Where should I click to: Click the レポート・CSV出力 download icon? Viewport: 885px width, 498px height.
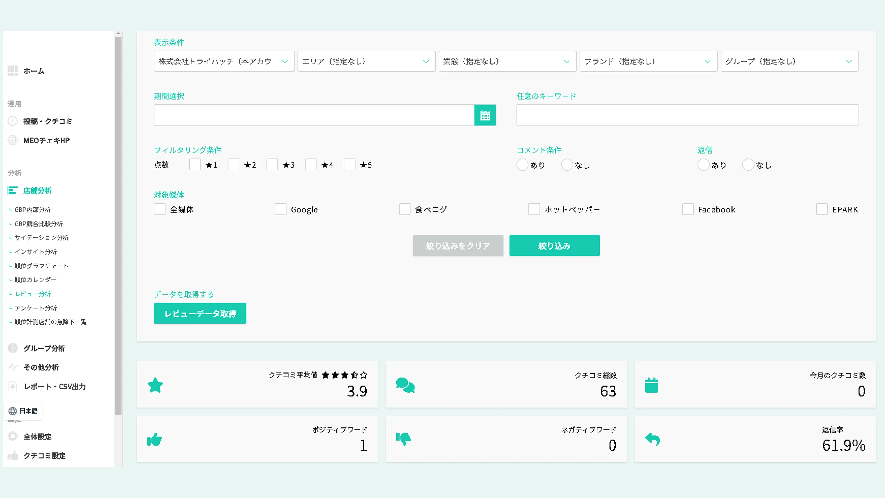coord(12,386)
